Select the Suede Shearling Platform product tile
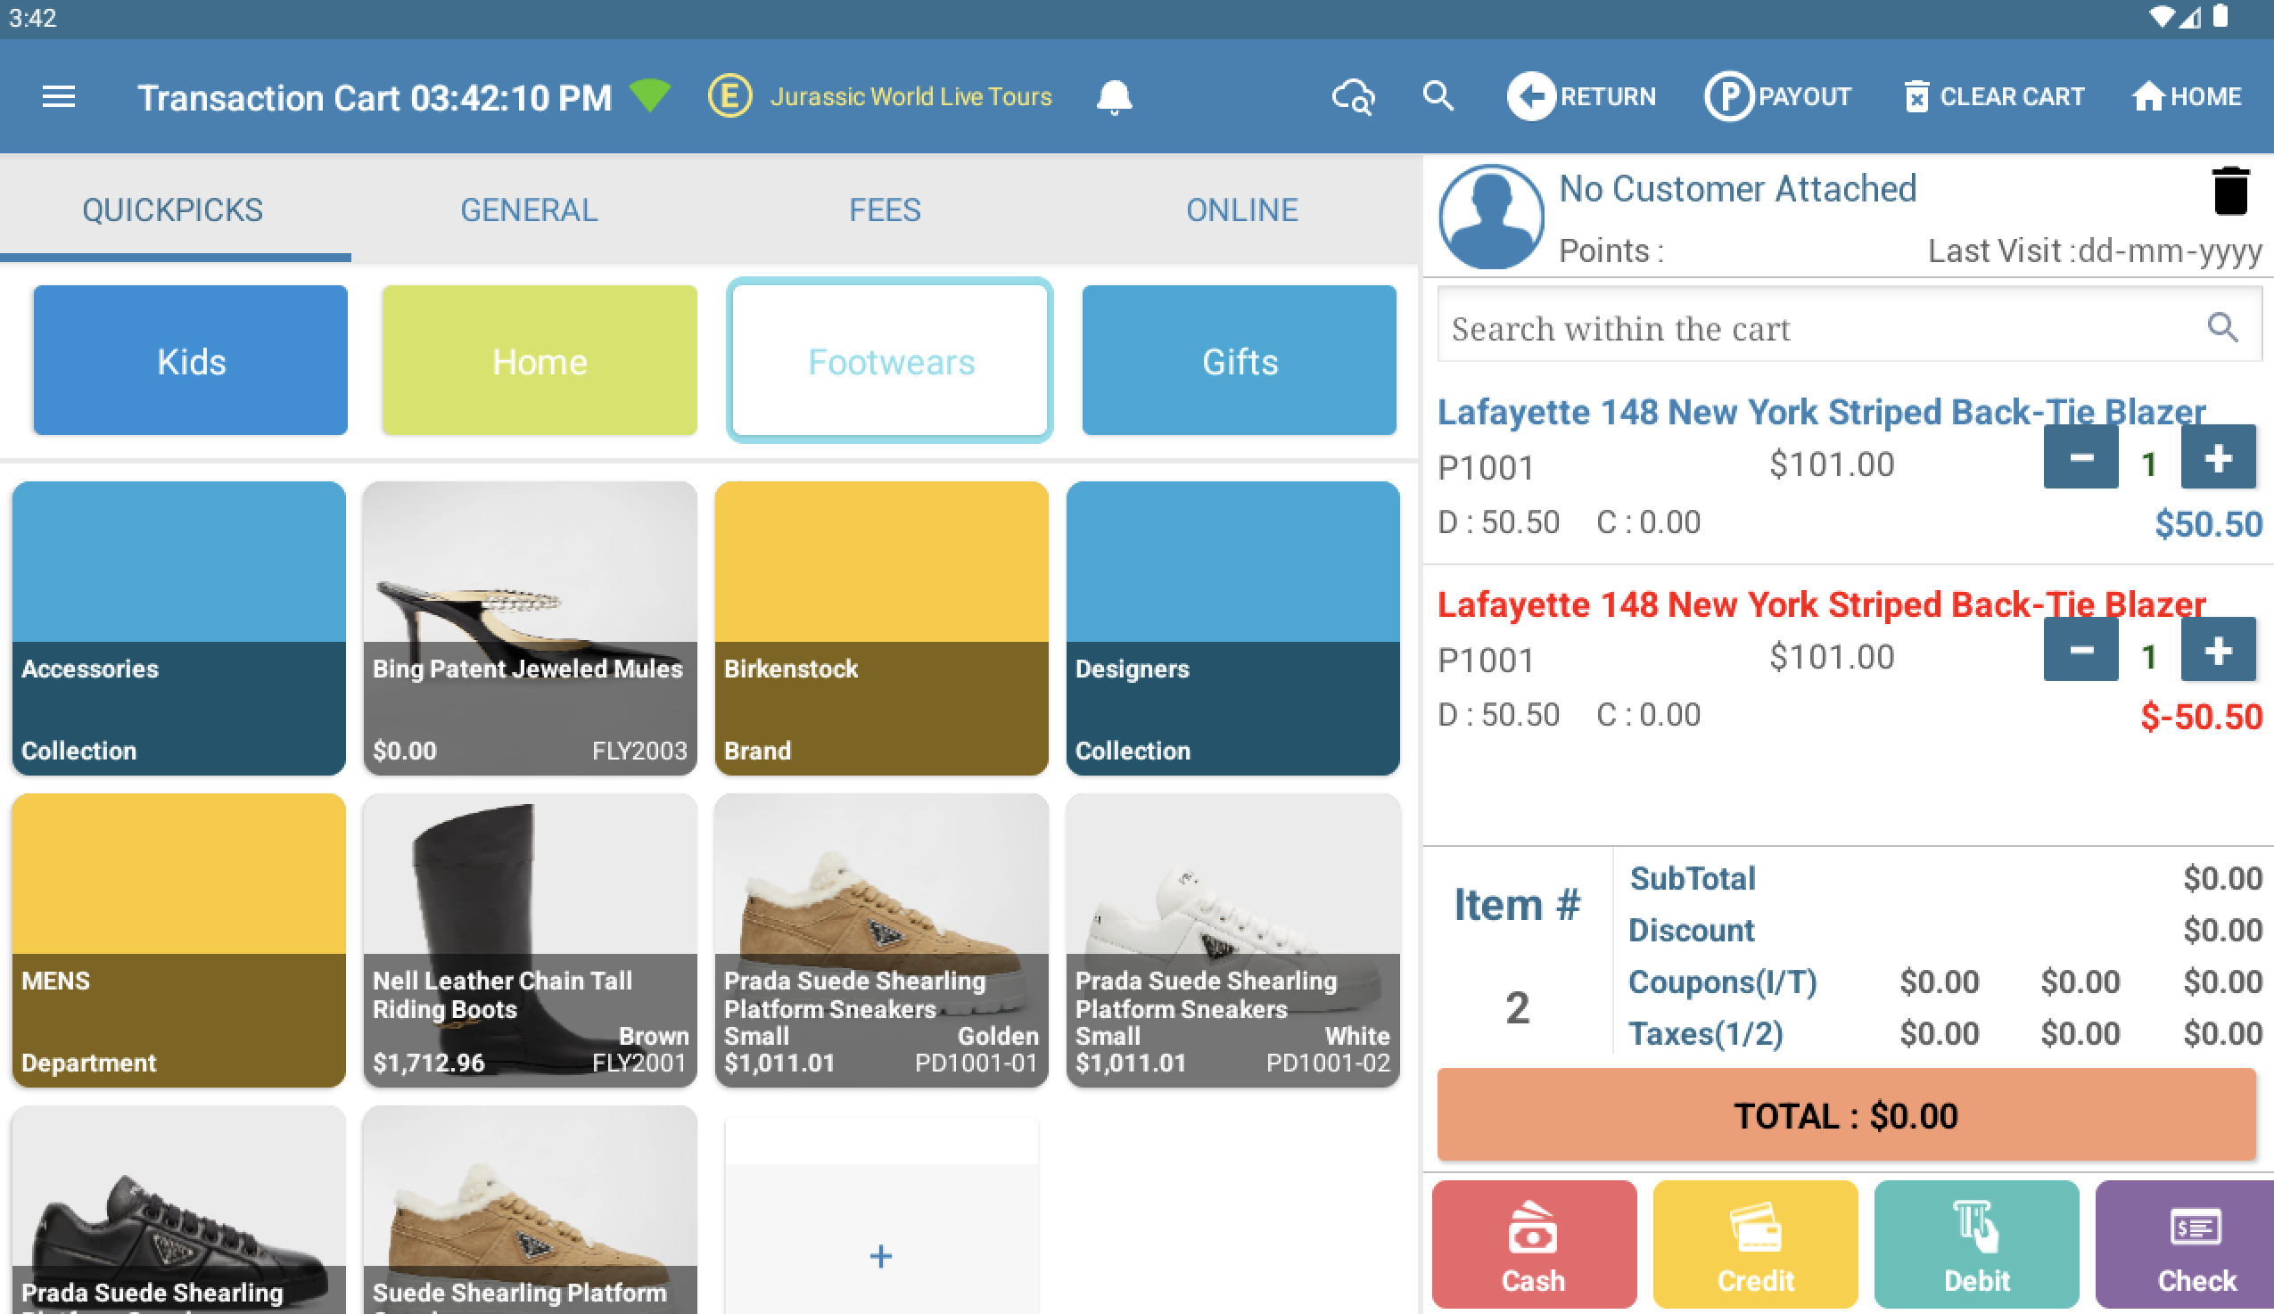The image size is (2274, 1314). click(x=530, y=1211)
